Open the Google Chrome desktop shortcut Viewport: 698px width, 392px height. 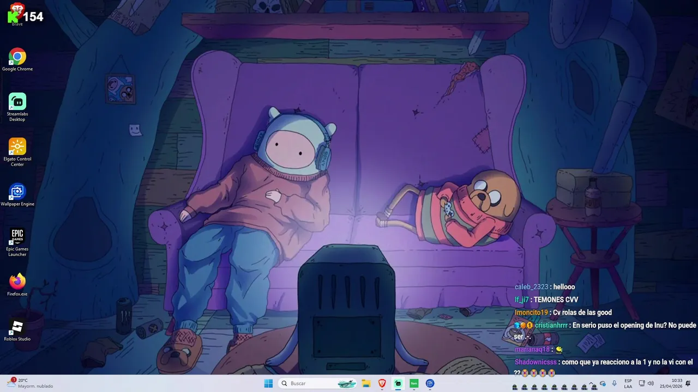[x=17, y=60]
